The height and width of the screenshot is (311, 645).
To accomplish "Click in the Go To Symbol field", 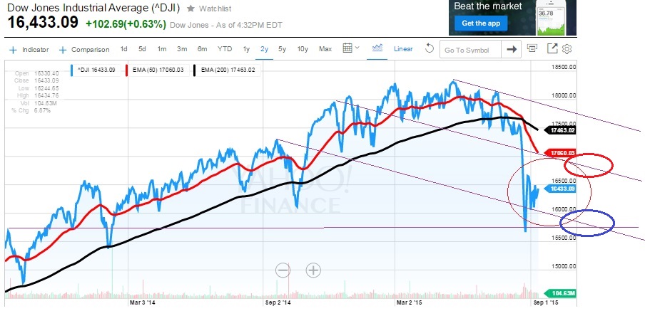I will tap(469, 50).
